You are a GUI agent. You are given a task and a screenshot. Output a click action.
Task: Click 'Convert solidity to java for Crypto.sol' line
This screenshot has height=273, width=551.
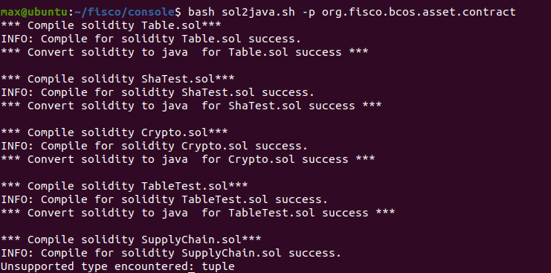point(188,158)
